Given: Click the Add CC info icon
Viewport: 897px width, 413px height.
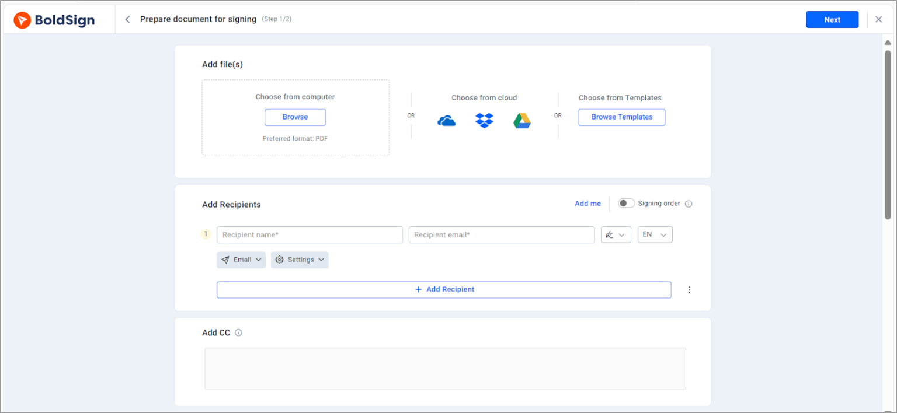Looking at the screenshot, I should coord(238,333).
